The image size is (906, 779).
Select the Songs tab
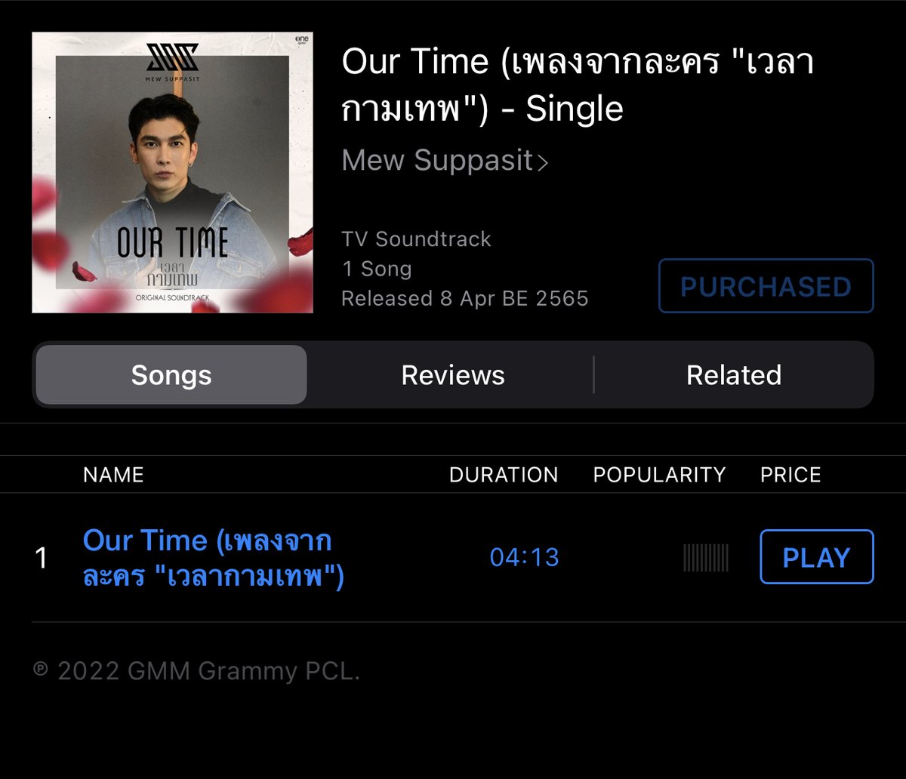click(171, 375)
